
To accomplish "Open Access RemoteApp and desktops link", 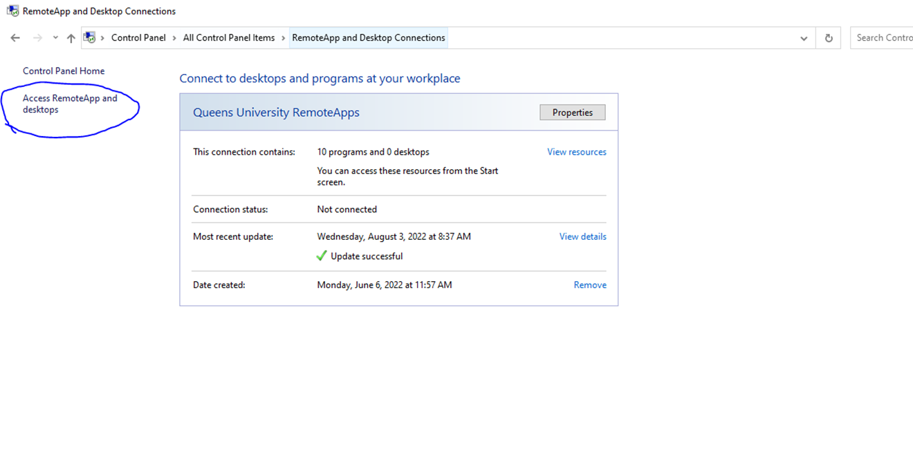I will tap(70, 104).
